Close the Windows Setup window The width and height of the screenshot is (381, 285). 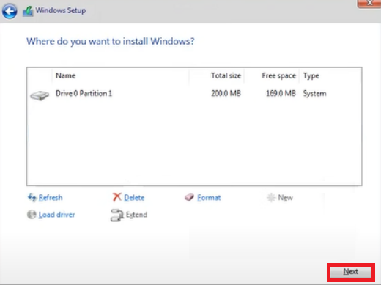pyautogui.click(x=369, y=4)
